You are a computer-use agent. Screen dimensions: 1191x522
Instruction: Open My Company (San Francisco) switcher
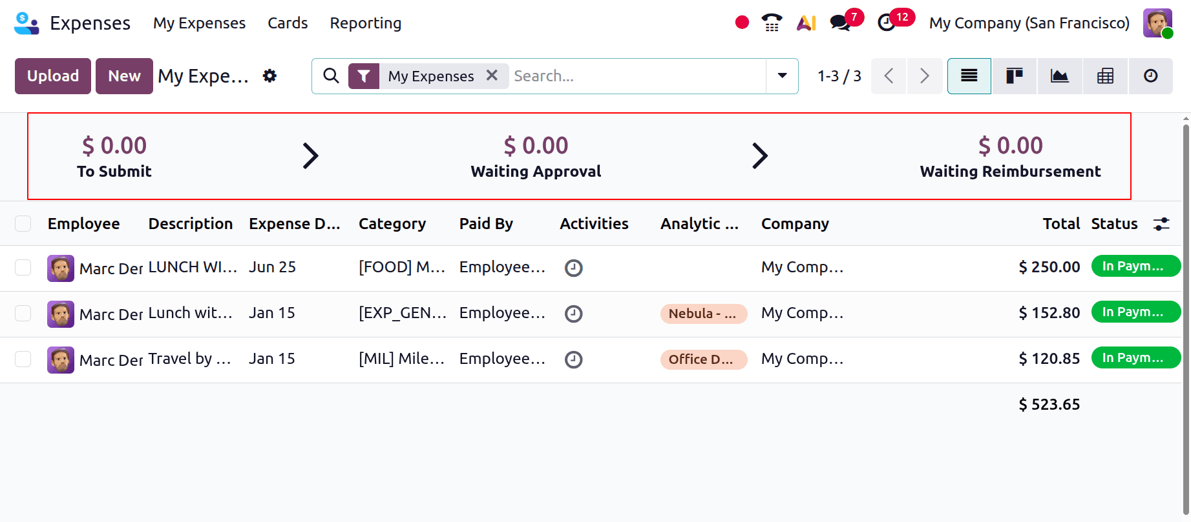[x=1029, y=23]
